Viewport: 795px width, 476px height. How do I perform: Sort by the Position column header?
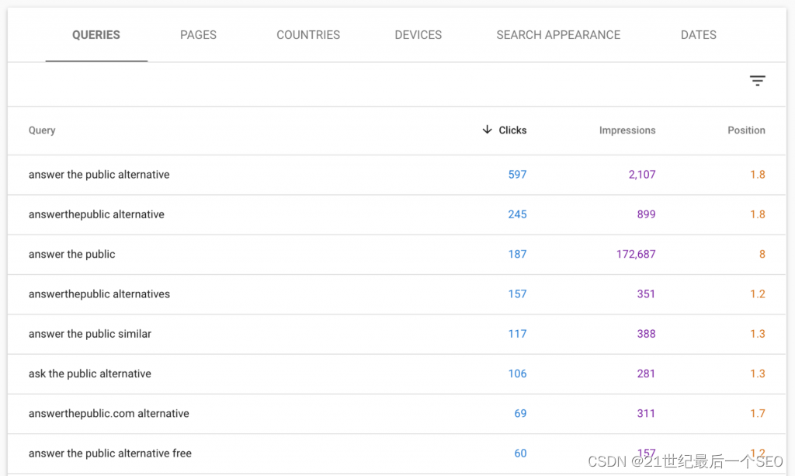coord(746,130)
